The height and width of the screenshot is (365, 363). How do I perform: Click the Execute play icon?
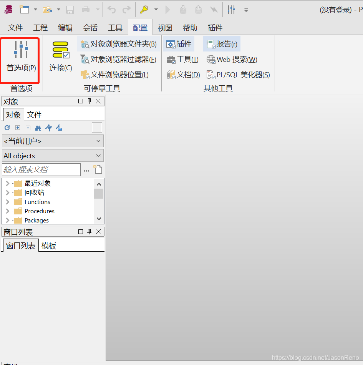pyautogui.click(x=167, y=10)
